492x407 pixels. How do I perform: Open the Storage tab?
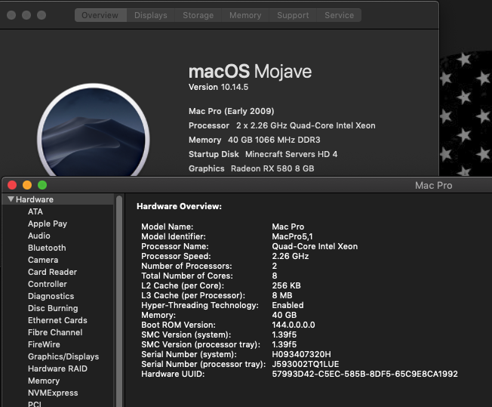(x=198, y=15)
